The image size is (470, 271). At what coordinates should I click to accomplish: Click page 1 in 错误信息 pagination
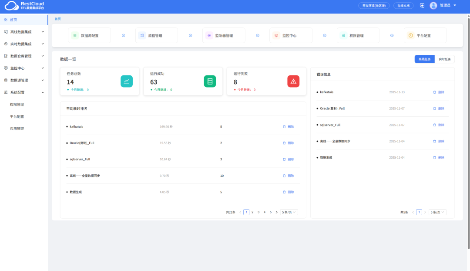[419, 212]
